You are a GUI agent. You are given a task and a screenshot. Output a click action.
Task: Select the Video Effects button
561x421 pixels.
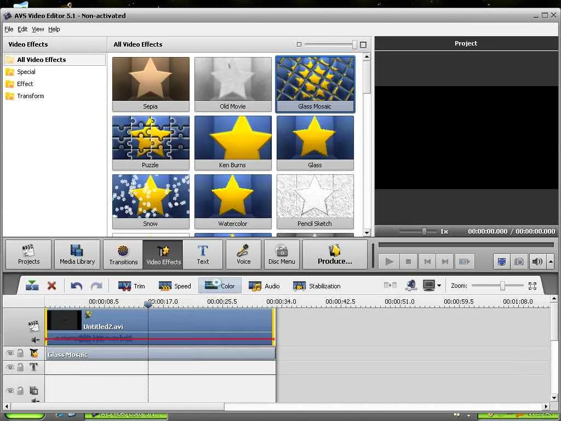coord(163,254)
